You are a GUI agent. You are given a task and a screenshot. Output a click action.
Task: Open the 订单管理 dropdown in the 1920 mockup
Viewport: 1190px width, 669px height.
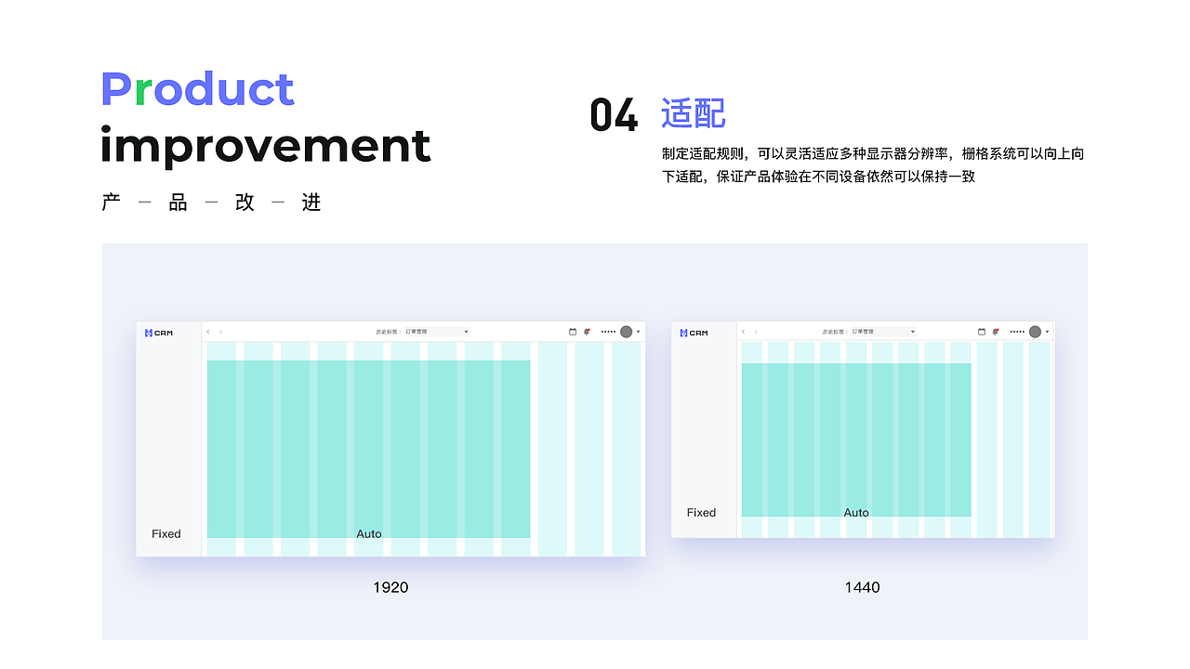(x=437, y=332)
